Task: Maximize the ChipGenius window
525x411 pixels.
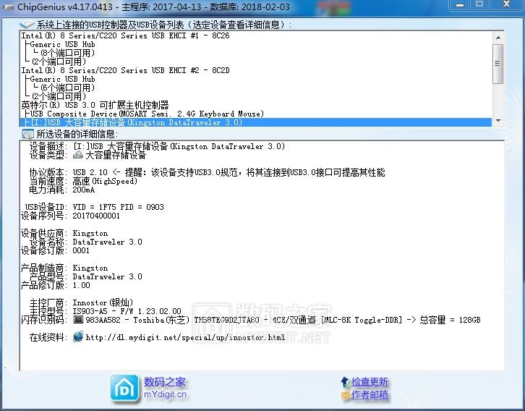Action: (479, 4)
